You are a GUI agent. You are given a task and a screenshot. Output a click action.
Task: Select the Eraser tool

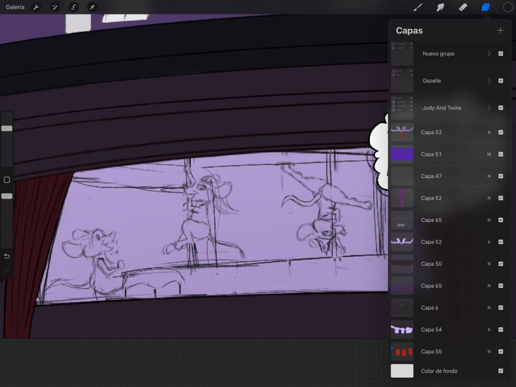[463, 7]
